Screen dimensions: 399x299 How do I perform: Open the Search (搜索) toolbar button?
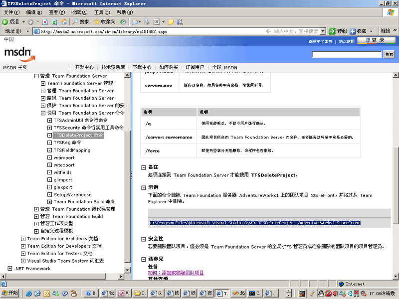[x=80, y=22]
